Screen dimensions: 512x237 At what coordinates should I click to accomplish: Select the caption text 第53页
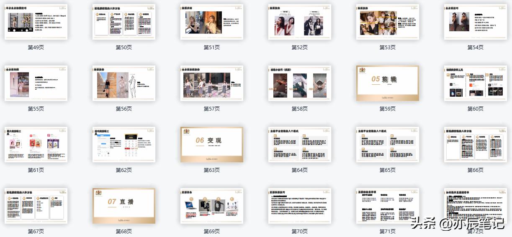pyautogui.click(x=388, y=48)
